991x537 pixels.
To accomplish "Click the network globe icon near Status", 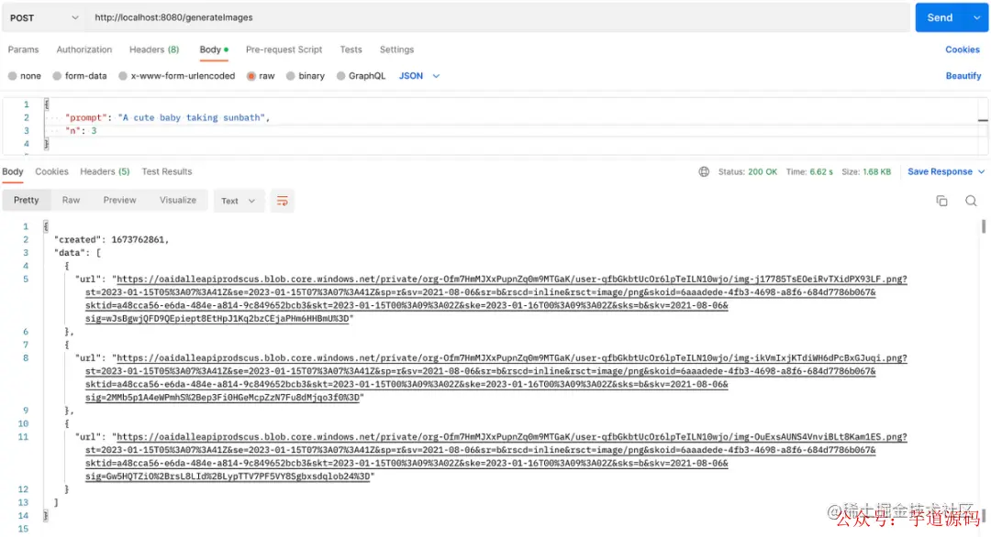I will click(704, 171).
